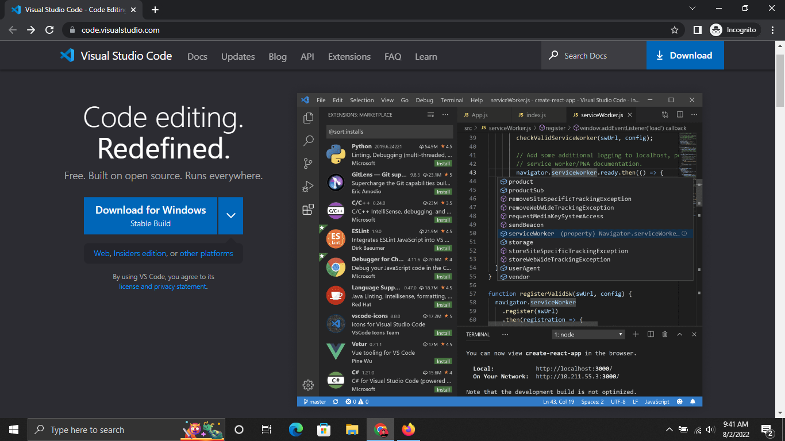The height and width of the screenshot is (441, 785).
Task: Click the Incognito profile button
Action: pyautogui.click(x=735, y=30)
